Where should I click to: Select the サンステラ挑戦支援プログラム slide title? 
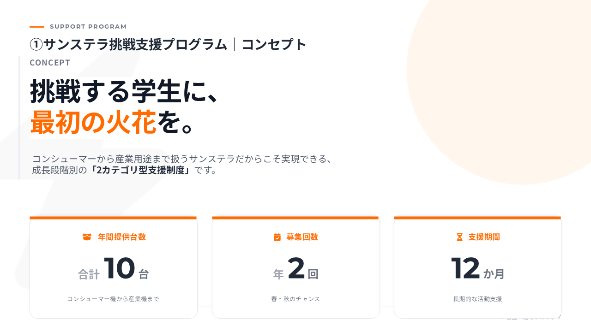pos(135,44)
